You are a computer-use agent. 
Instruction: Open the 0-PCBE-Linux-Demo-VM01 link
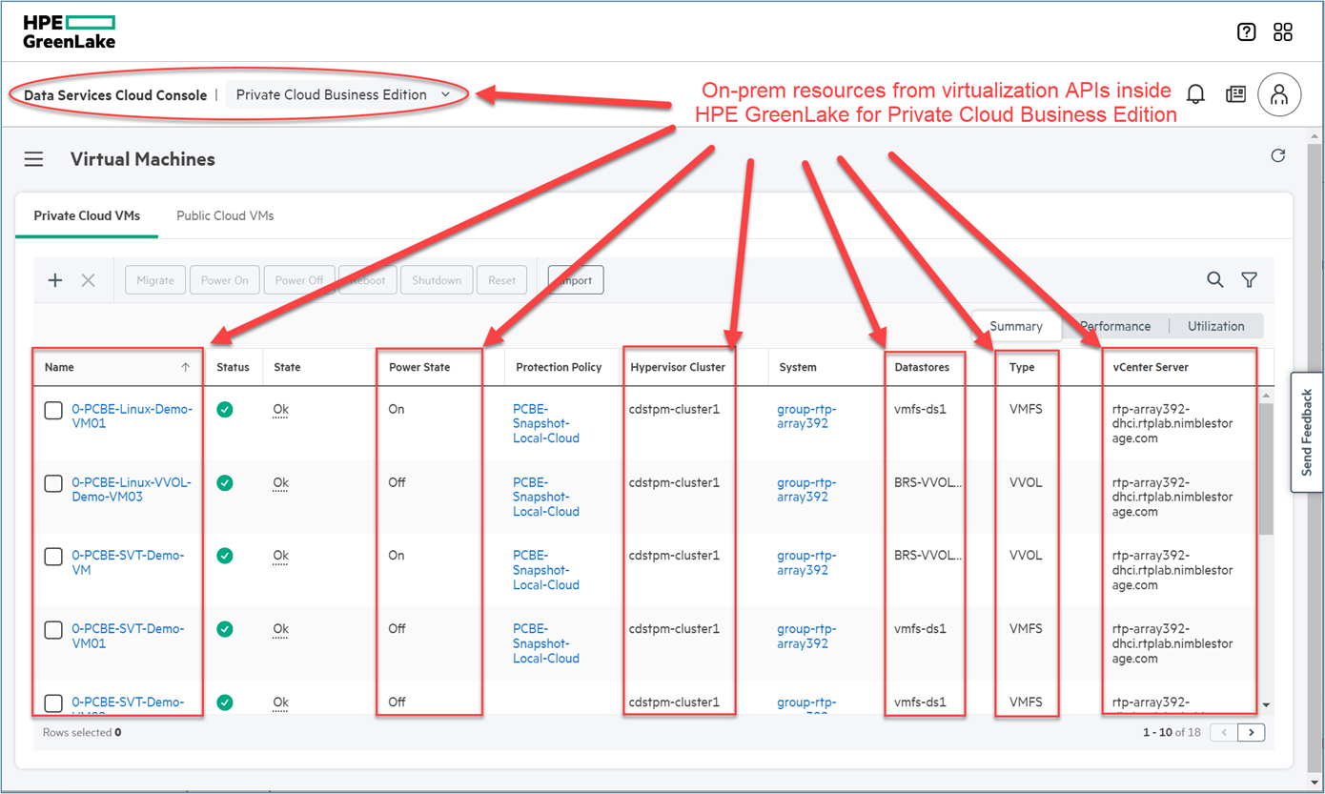point(132,417)
